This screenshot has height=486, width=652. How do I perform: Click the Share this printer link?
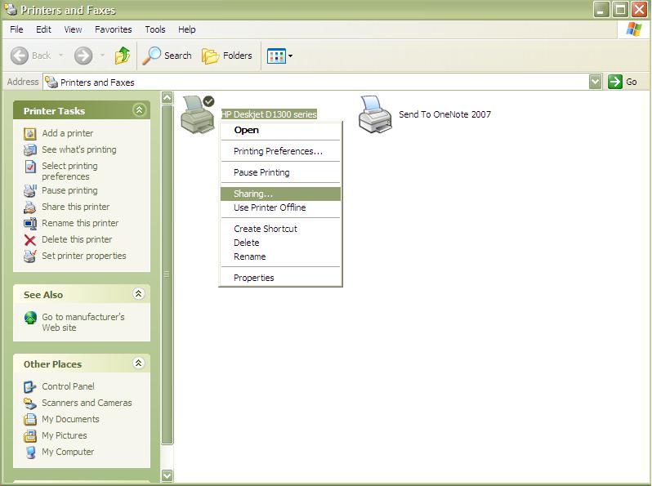(76, 207)
